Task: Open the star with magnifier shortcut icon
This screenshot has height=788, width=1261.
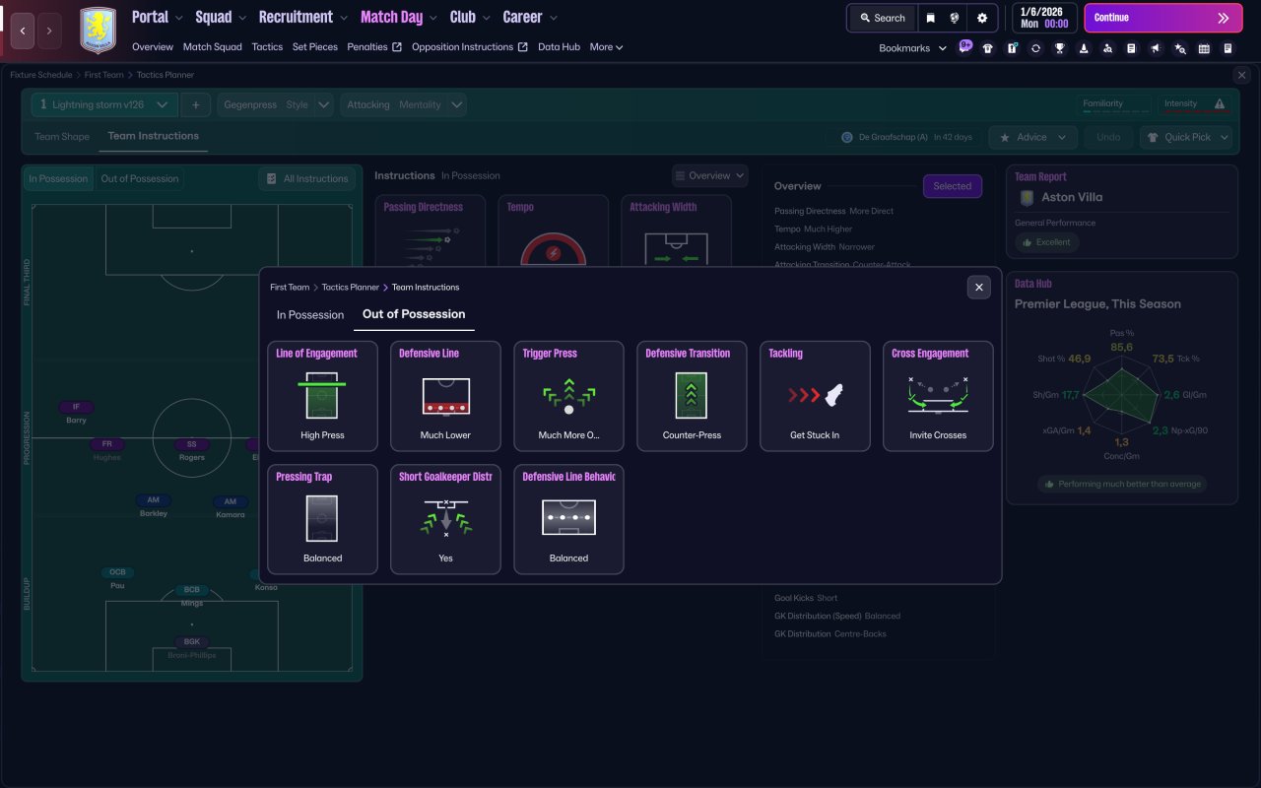Action: tap(1180, 48)
